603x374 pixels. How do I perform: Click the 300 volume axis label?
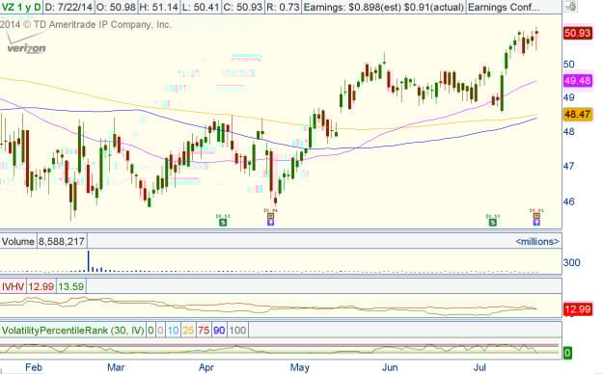571,262
